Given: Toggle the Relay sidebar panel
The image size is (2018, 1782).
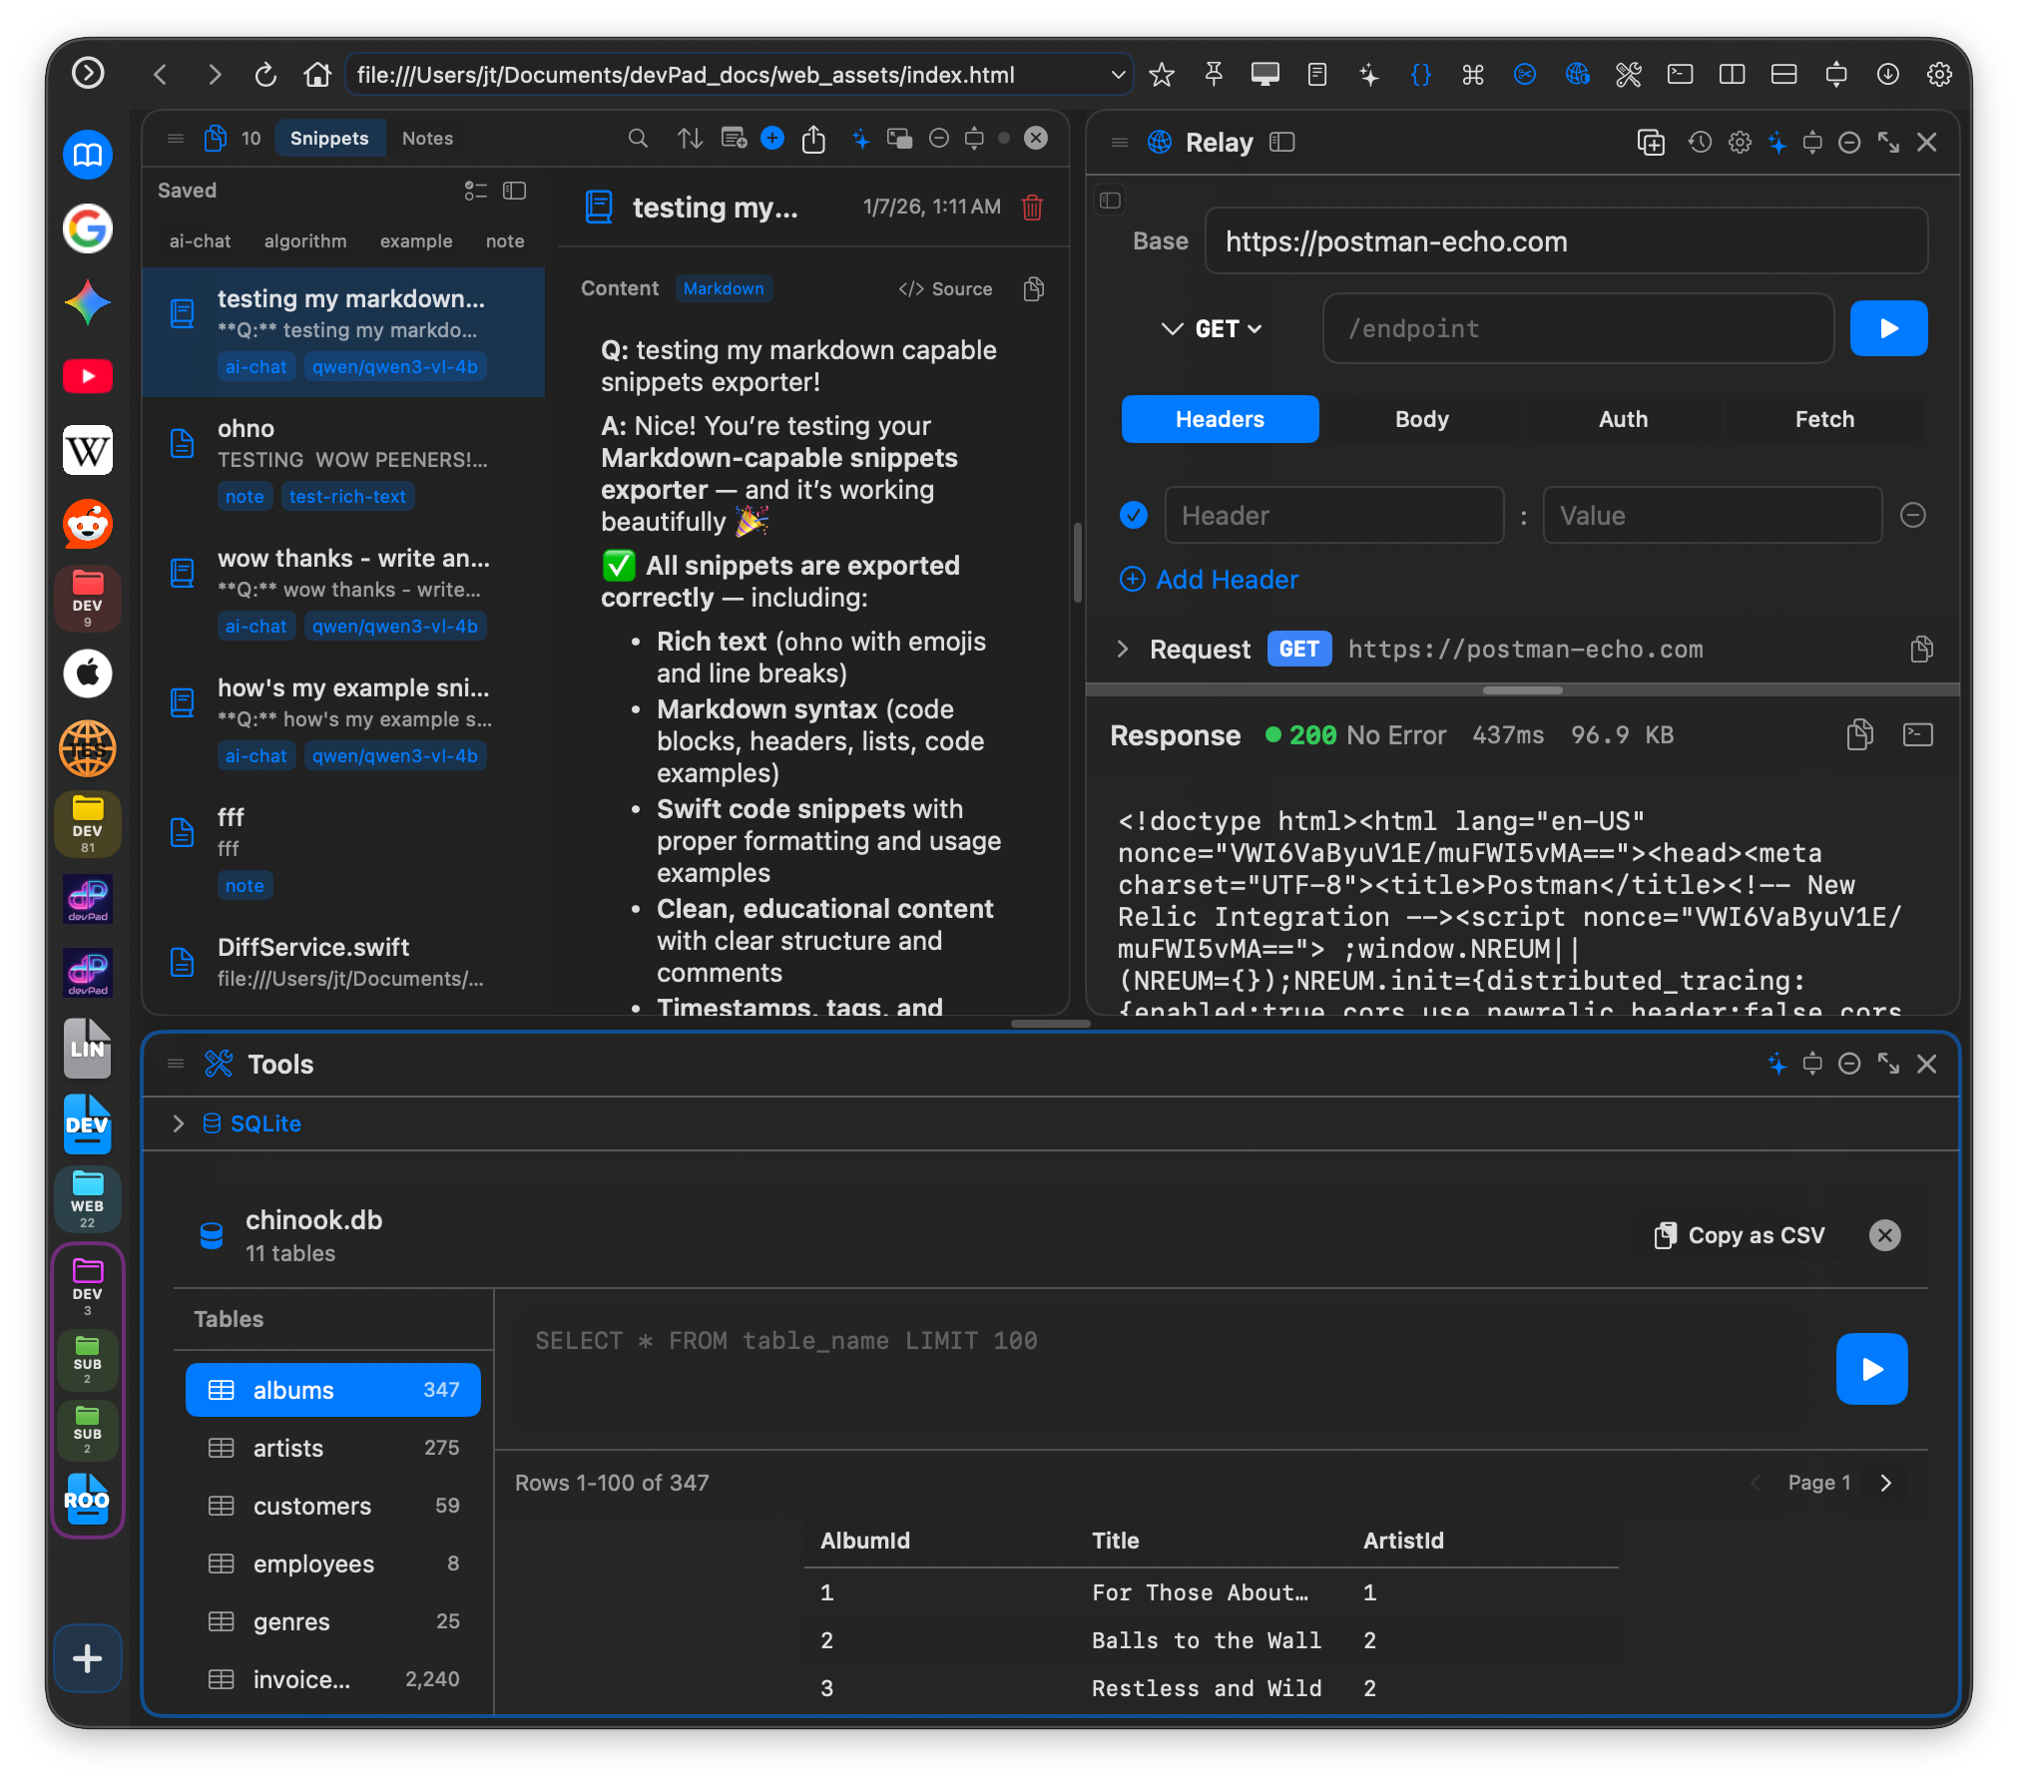Looking at the screenshot, I should pos(1282,143).
